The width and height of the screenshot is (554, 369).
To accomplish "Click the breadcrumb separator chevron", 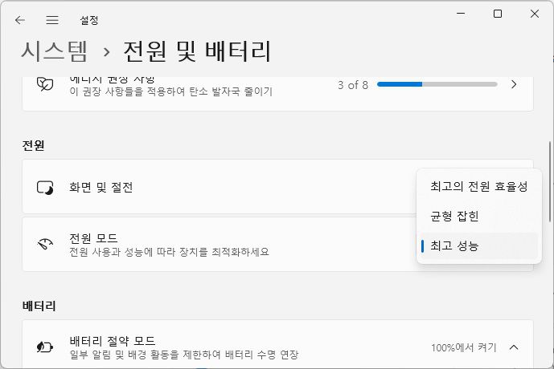I will (106, 52).
